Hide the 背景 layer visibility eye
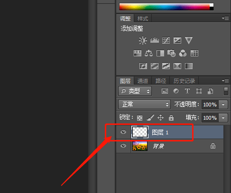Screen dimensions: 231x193 coord(123,146)
